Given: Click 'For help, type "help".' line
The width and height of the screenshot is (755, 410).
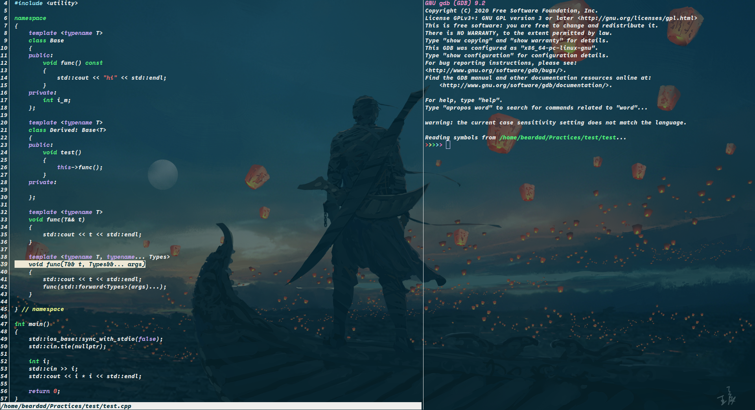Looking at the screenshot, I should [464, 100].
